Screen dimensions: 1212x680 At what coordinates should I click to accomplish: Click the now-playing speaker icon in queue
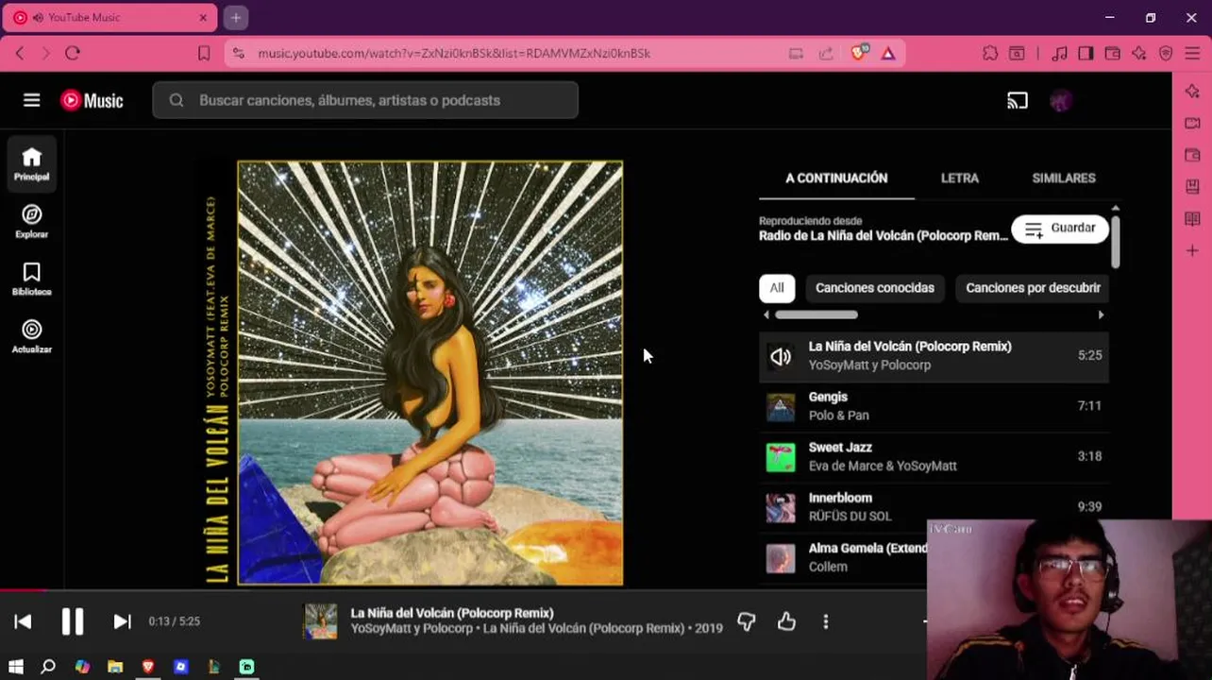pyautogui.click(x=781, y=356)
